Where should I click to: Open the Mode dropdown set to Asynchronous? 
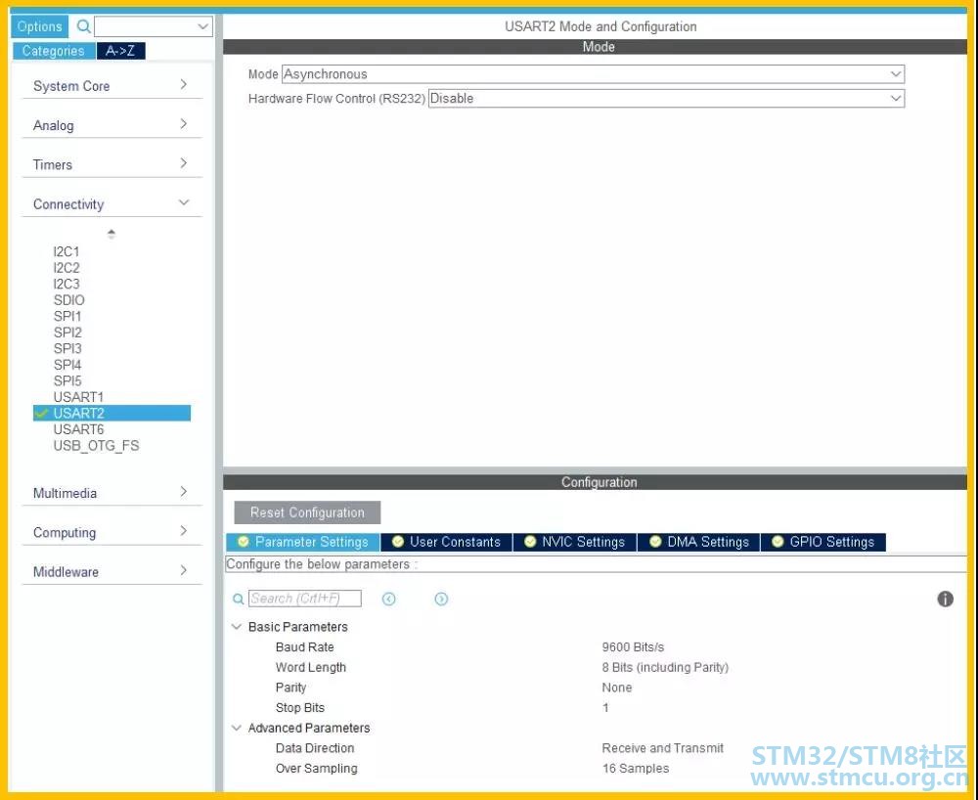click(x=592, y=74)
